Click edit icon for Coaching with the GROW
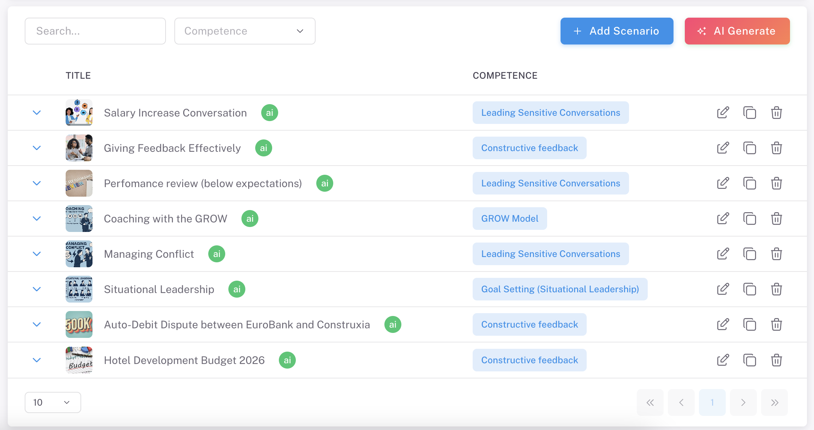The height and width of the screenshot is (430, 814). click(x=723, y=219)
